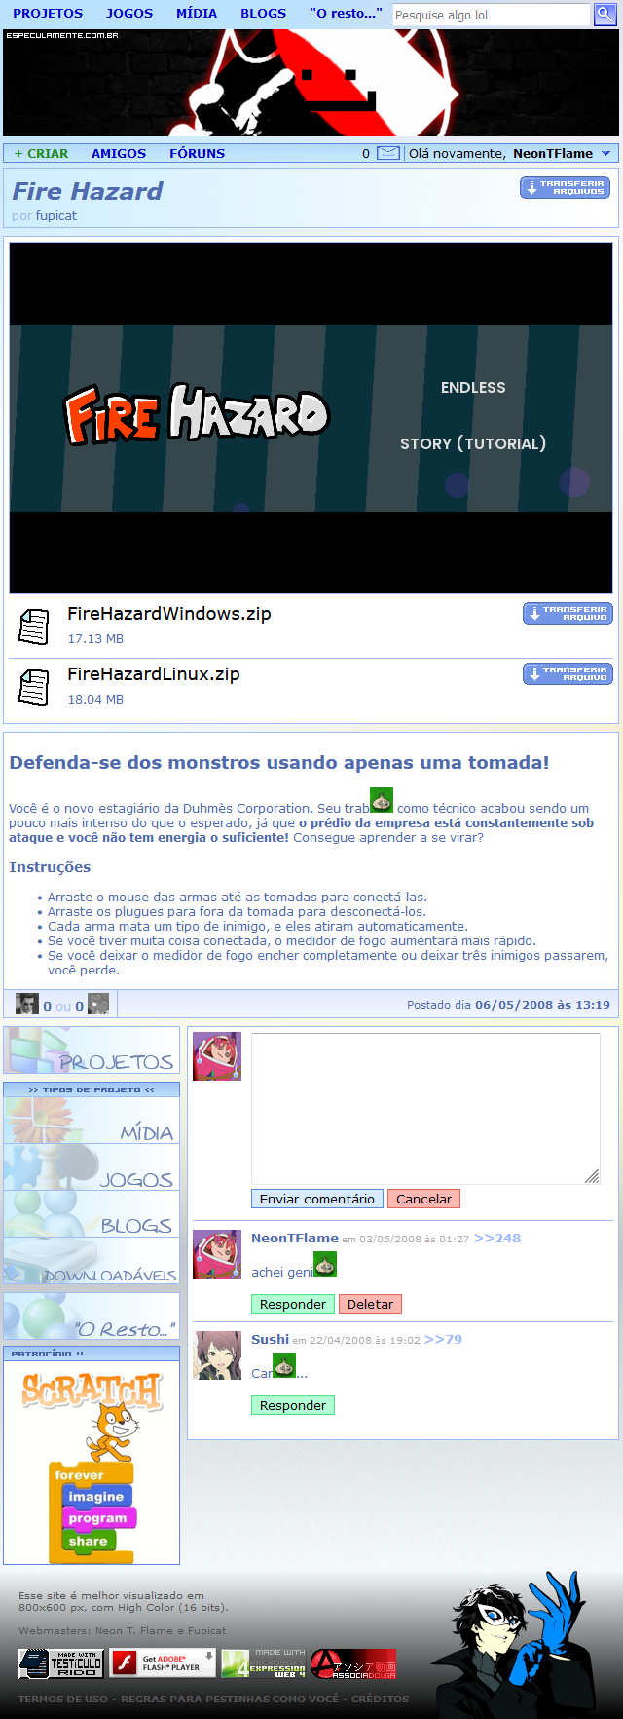Focus the comment text area
Viewport: 623px width, 1719px height.
point(426,1109)
